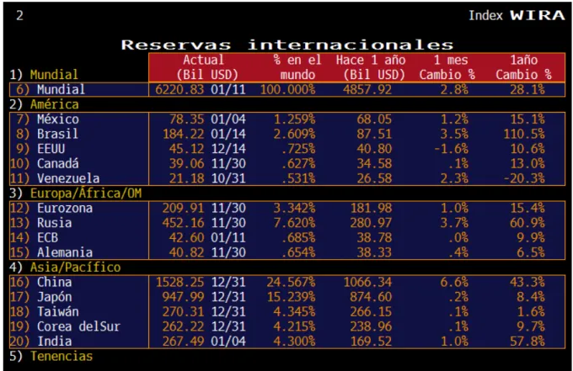The height and width of the screenshot is (371, 573).
Task: Select the 12) Eurozona row
Action: click(286, 208)
